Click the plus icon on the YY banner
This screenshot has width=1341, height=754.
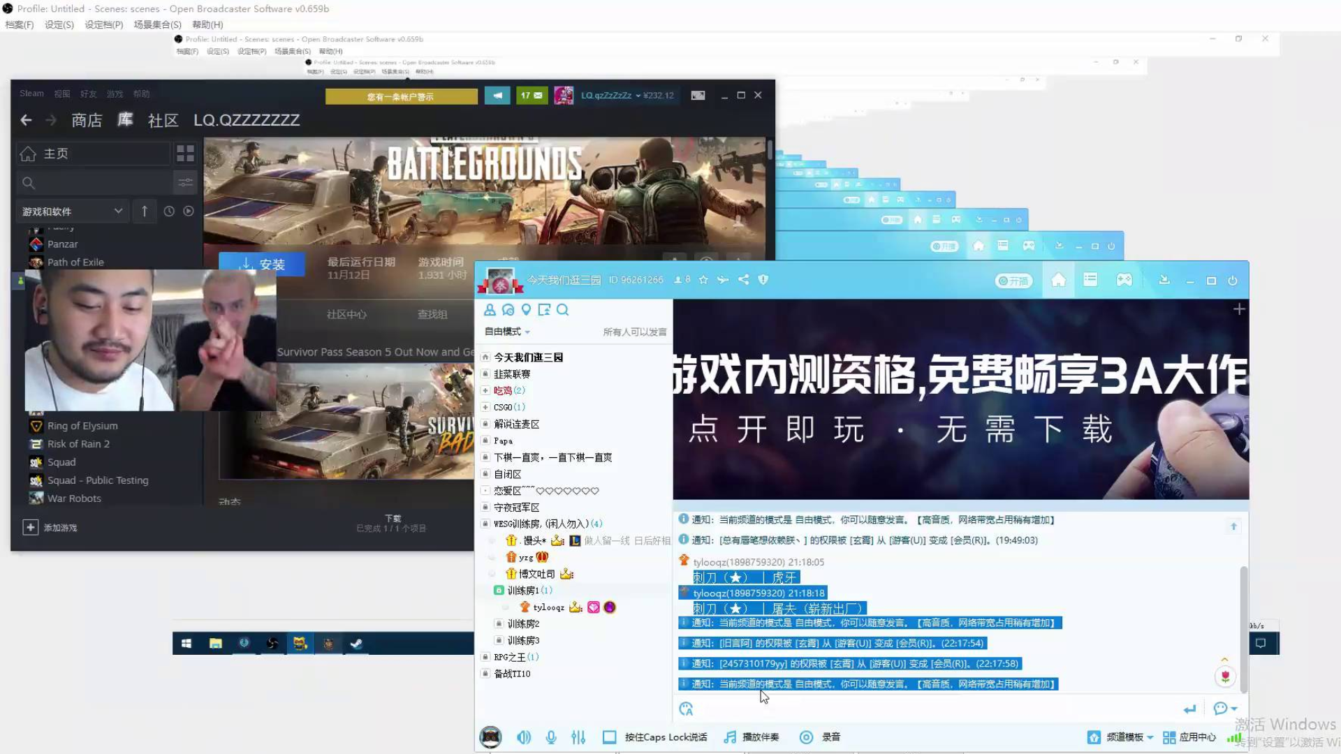click(x=1239, y=309)
